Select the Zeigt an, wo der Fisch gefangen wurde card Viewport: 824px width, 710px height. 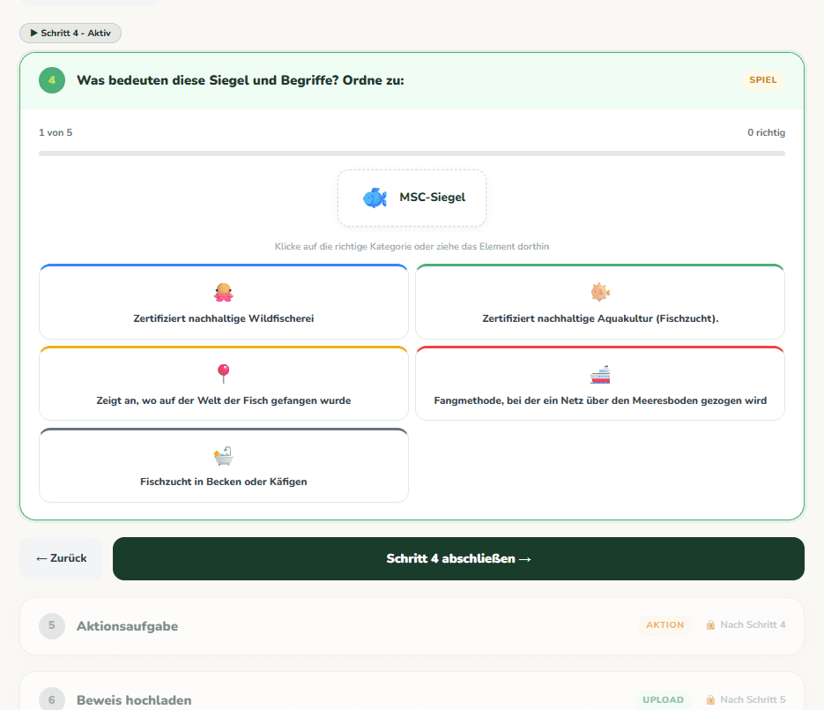pos(224,384)
